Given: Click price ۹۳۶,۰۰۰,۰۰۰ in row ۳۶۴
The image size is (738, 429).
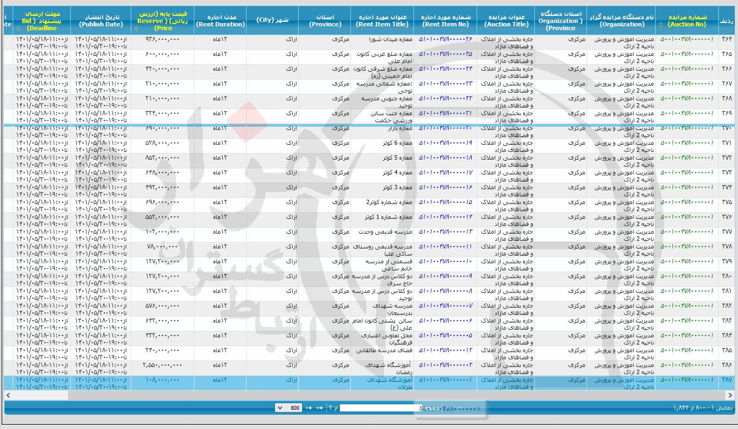Looking at the screenshot, I should click(163, 39).
